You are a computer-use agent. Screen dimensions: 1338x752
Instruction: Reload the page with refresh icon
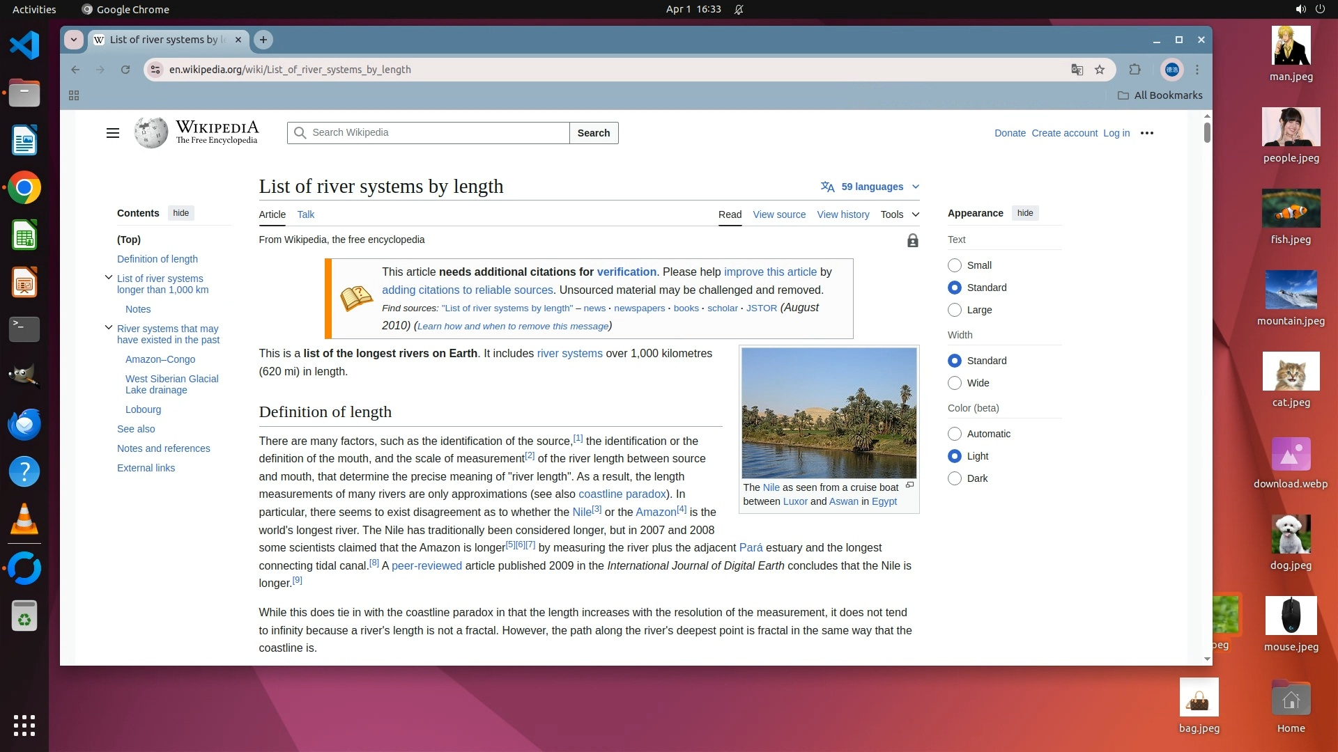click(x=125, y=70)
